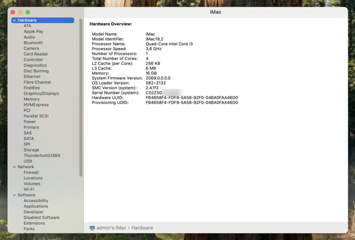Collapse the Software section chevron

pyautogui.click(x=14, y=195)
